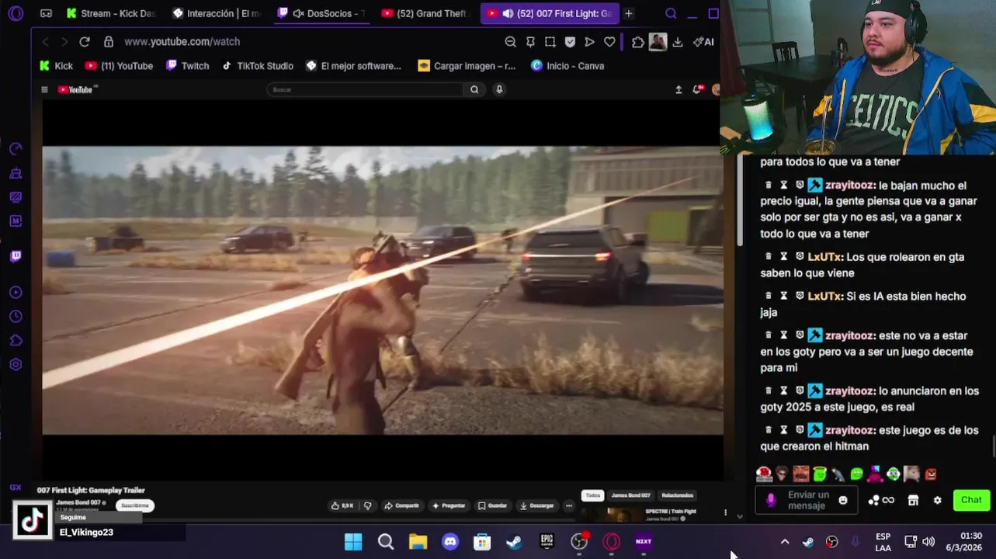Screen dimensions: 996x559
Task: Go to the YouTube home logo
Action: point(75,90)
